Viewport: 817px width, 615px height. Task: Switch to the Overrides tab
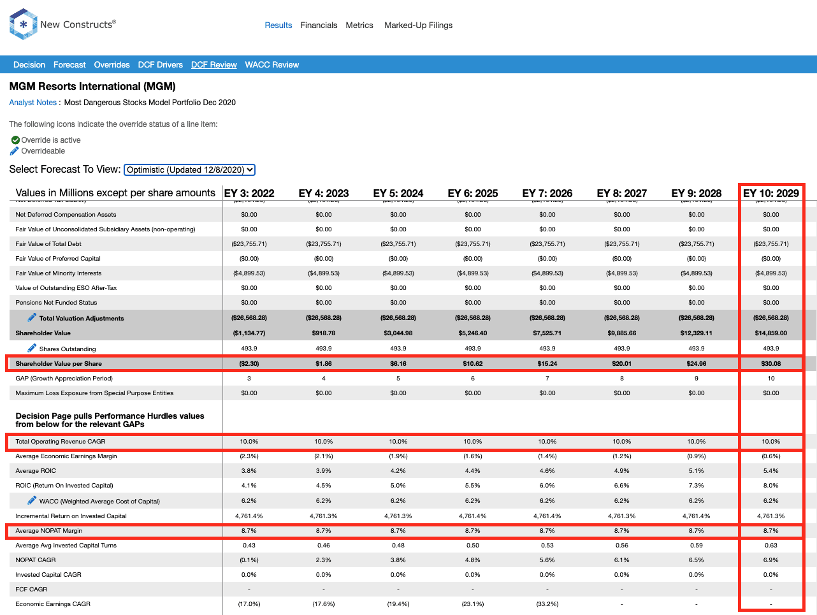pyautogui.click(x=112, y=65)
